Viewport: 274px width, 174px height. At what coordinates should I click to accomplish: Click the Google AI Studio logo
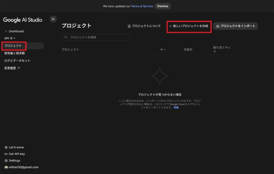click(23, 20)
